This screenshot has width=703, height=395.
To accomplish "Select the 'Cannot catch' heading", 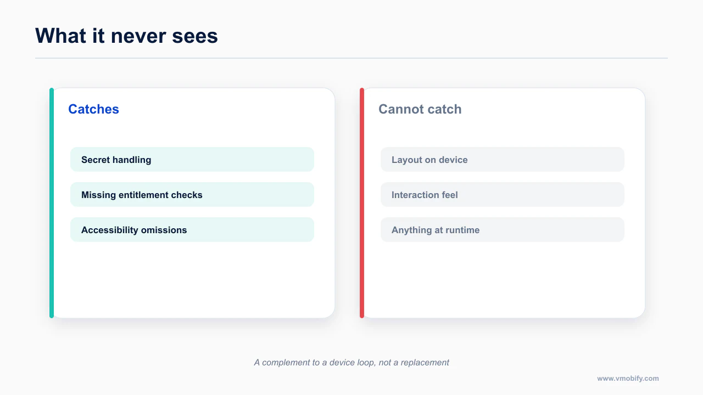I will (420, 109).
